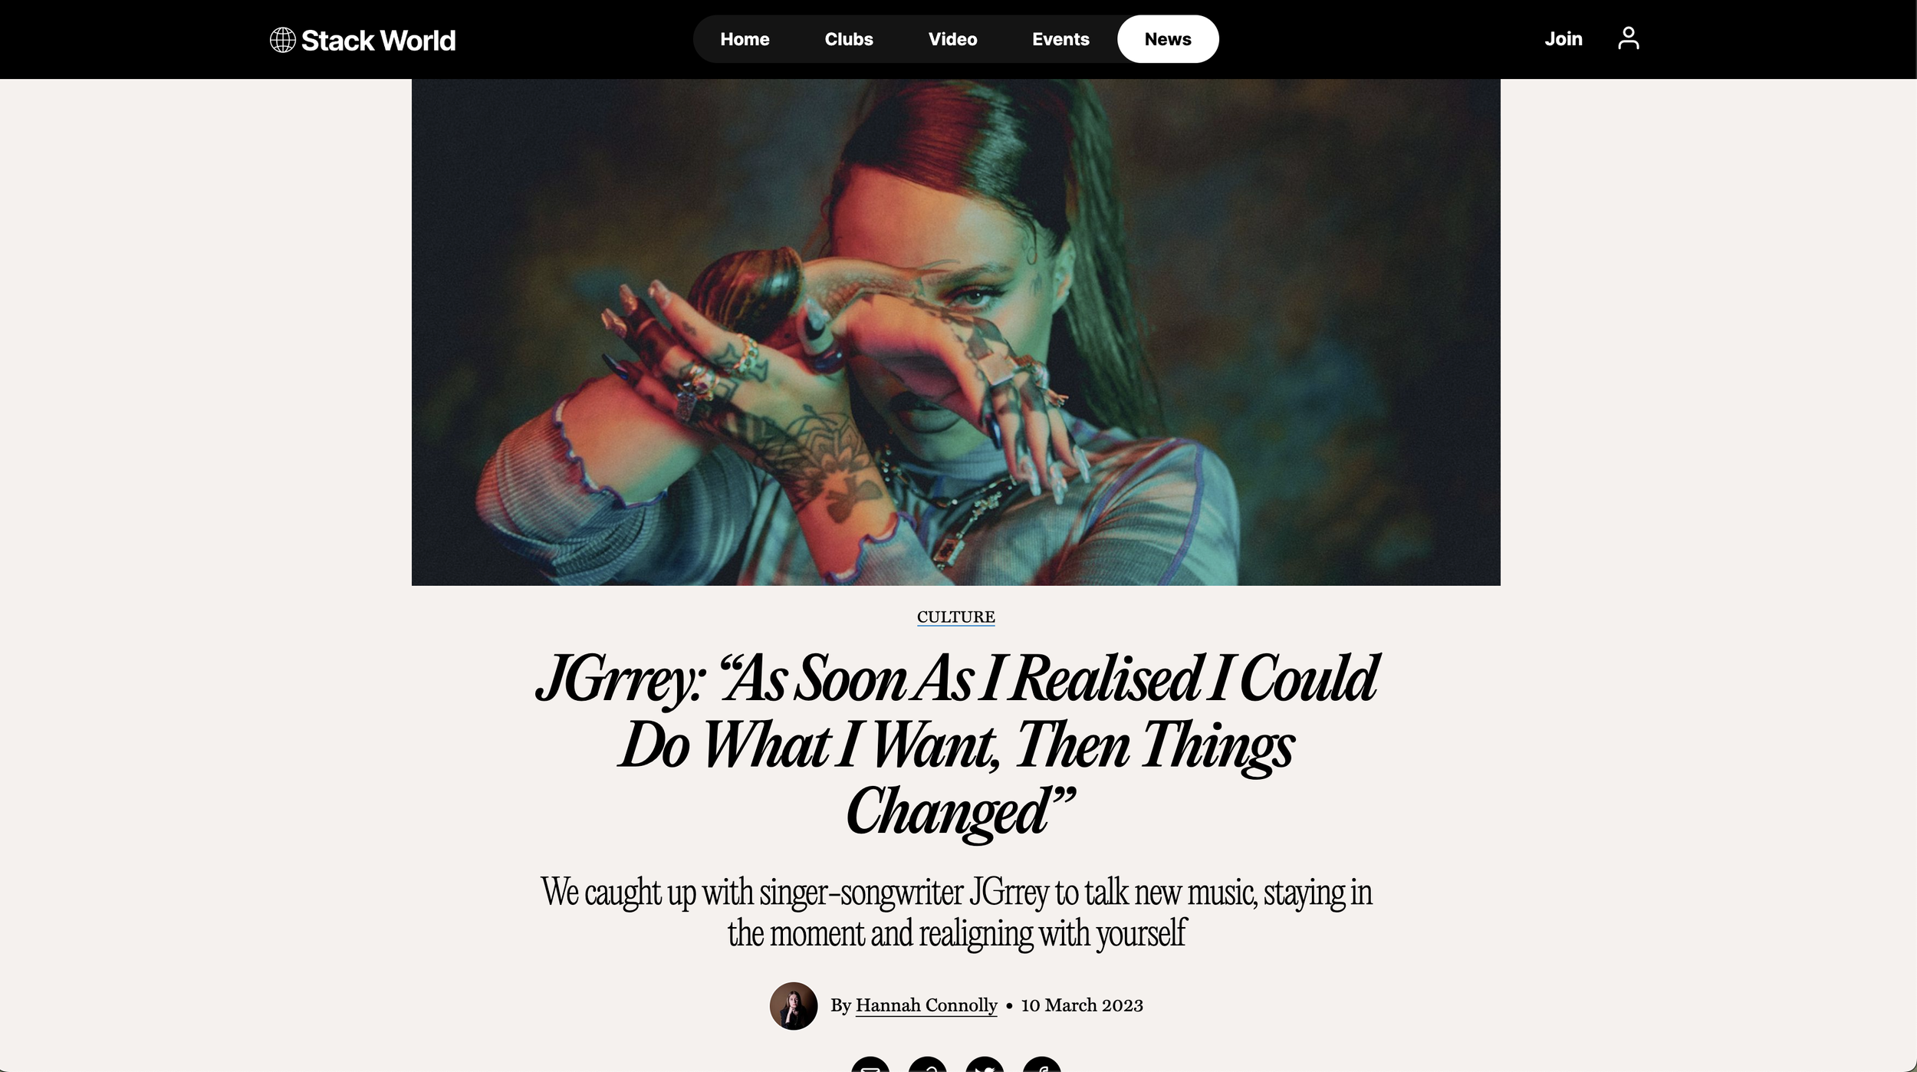Share the article on Twitter
1917x1072 pixels.
tap(985, 1064)
